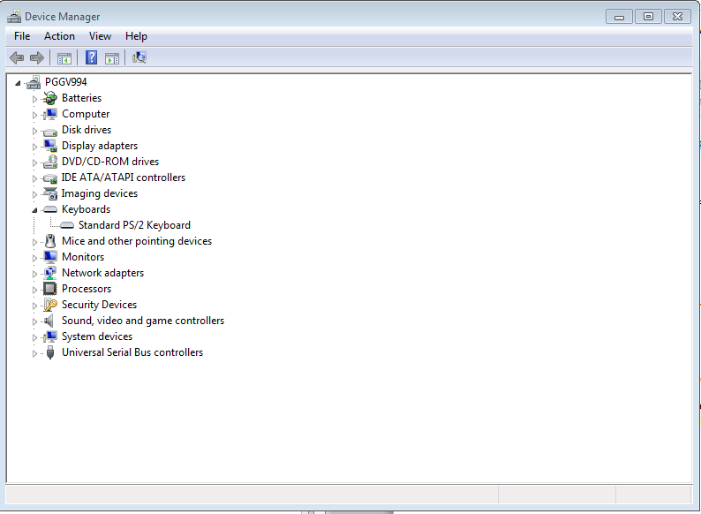The image size is (701, 514).
Task: Click the Back arrow toolbar icon
Action: point(17,57)
